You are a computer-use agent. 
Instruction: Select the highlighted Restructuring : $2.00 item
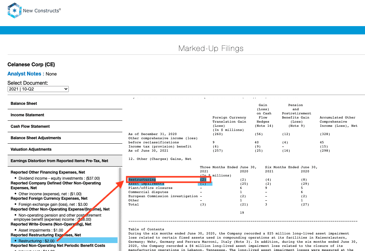click(64, 241)
